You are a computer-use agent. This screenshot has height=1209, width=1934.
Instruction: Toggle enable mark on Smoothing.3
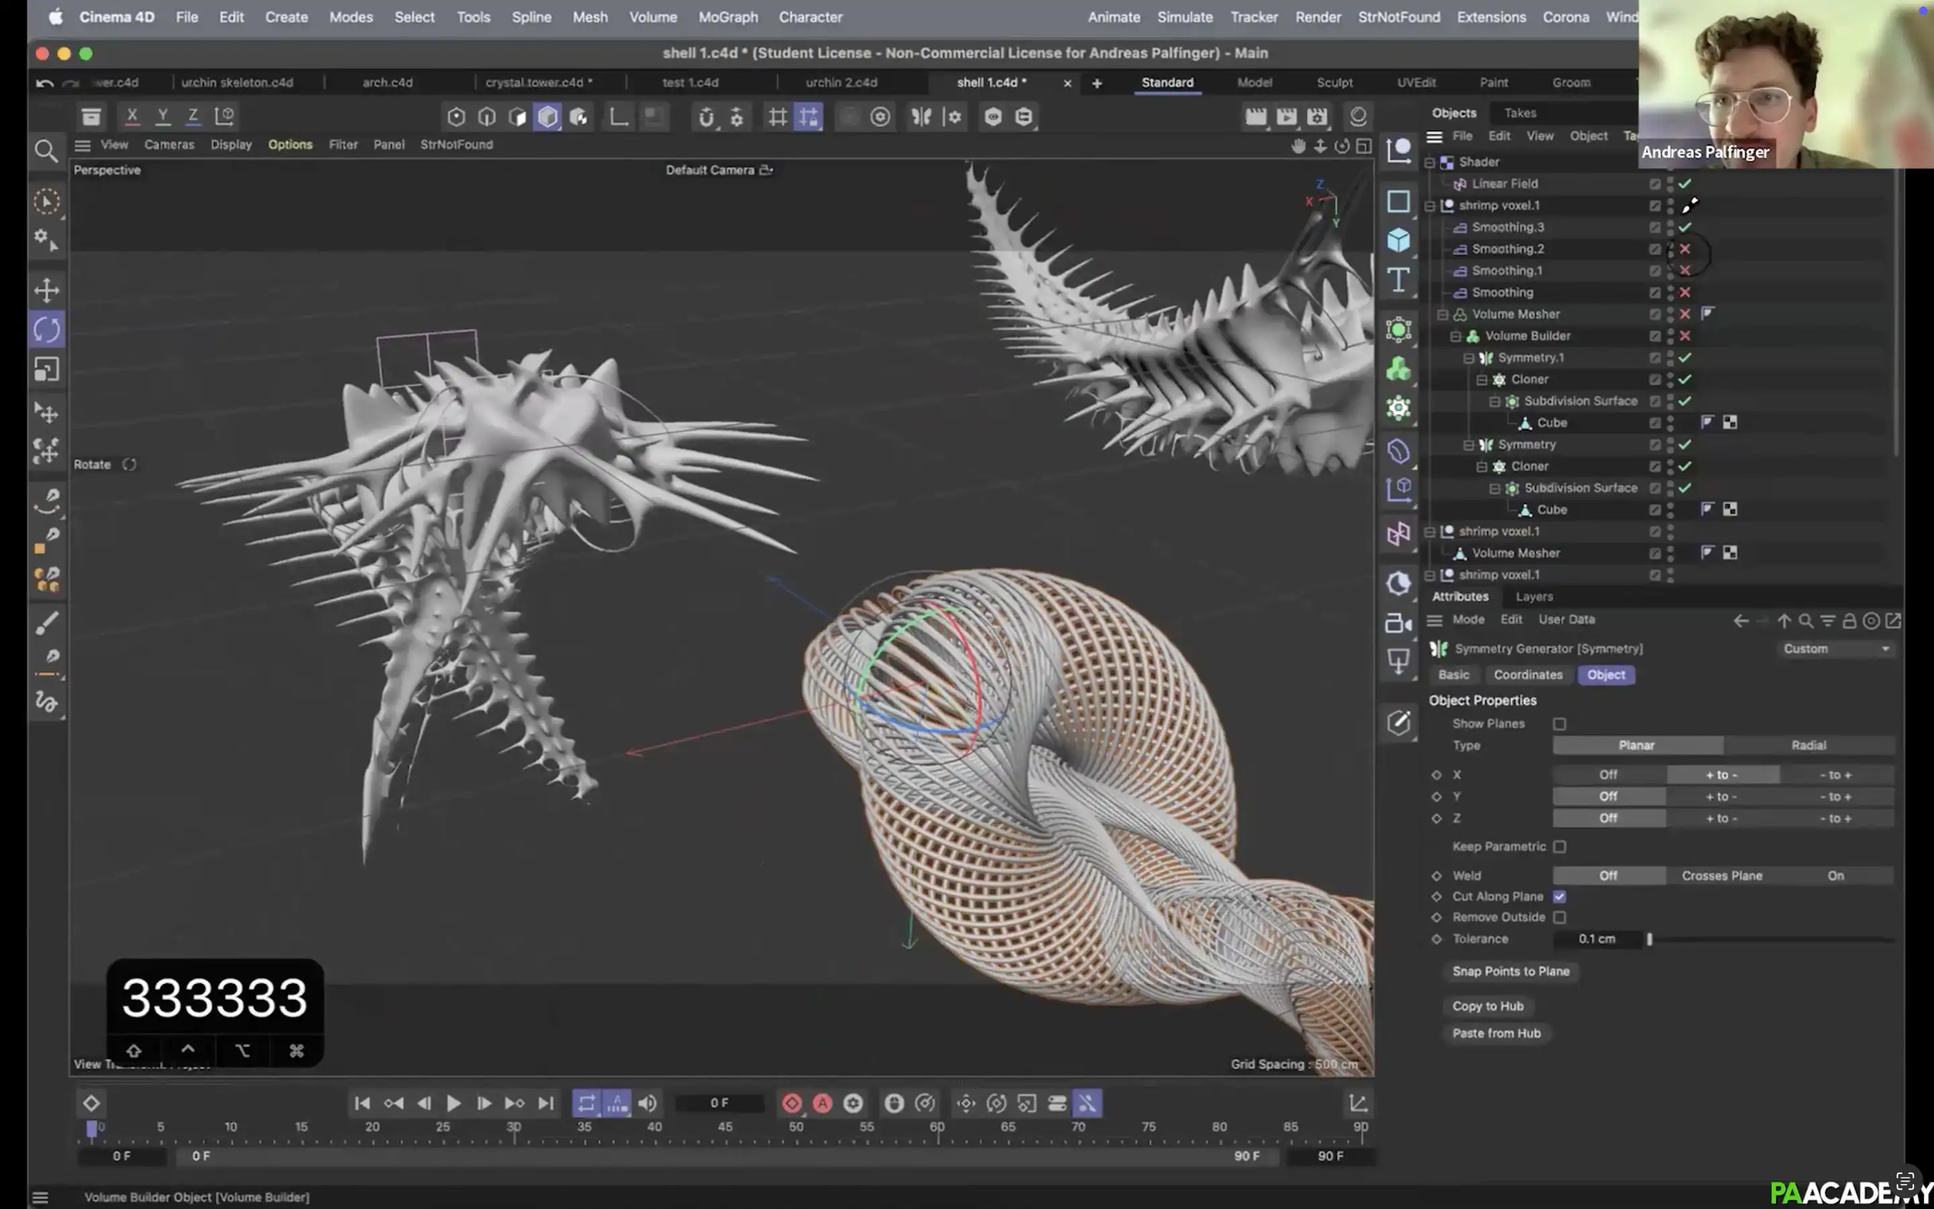(1685, 227)
